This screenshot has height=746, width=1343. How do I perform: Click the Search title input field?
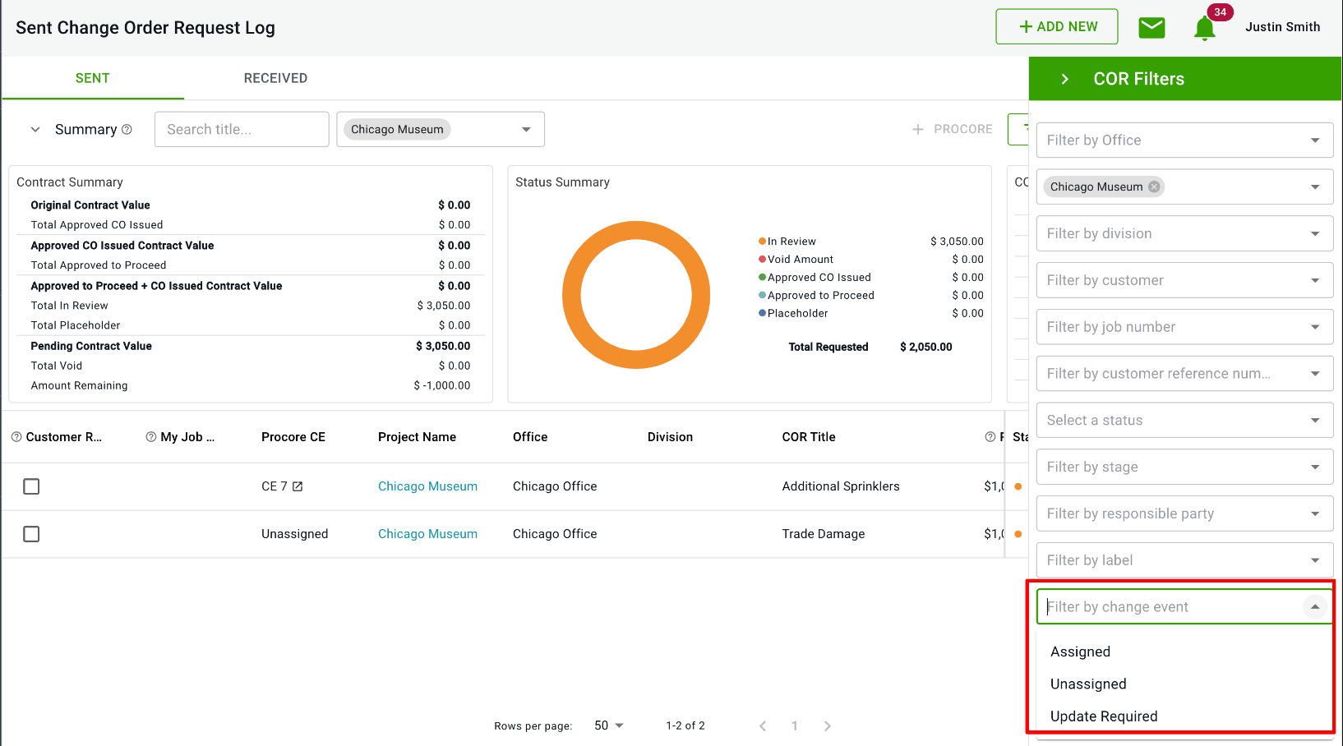point(242,130)
